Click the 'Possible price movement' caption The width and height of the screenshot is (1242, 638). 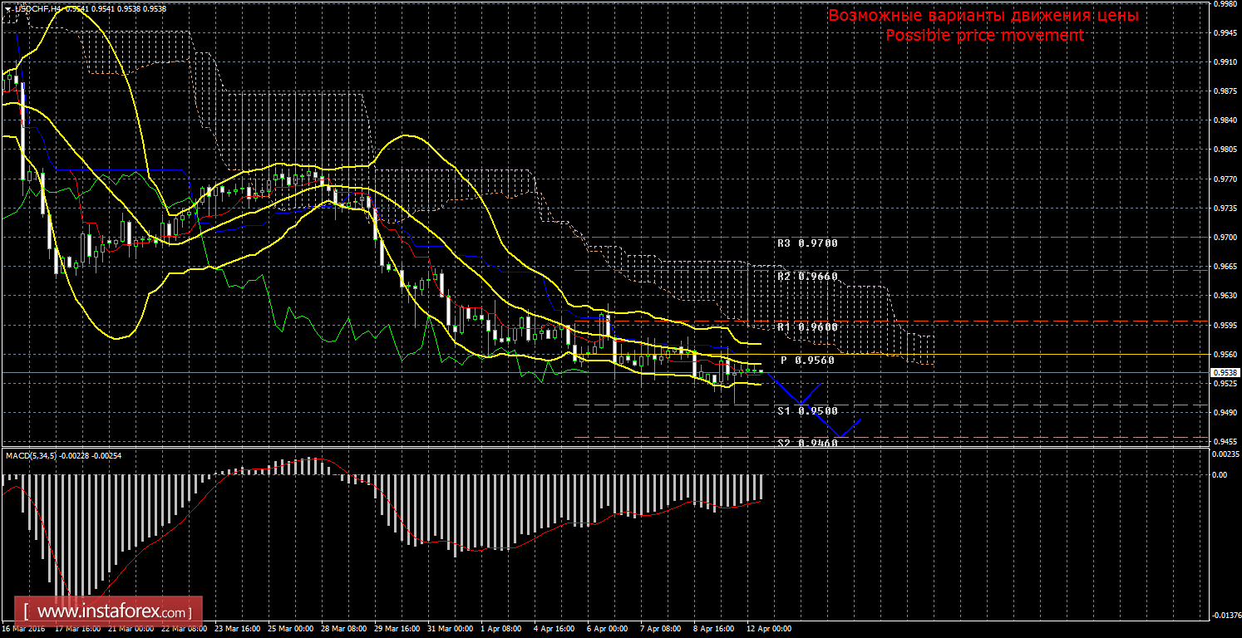pyautogui.click(x=984, y=35)
